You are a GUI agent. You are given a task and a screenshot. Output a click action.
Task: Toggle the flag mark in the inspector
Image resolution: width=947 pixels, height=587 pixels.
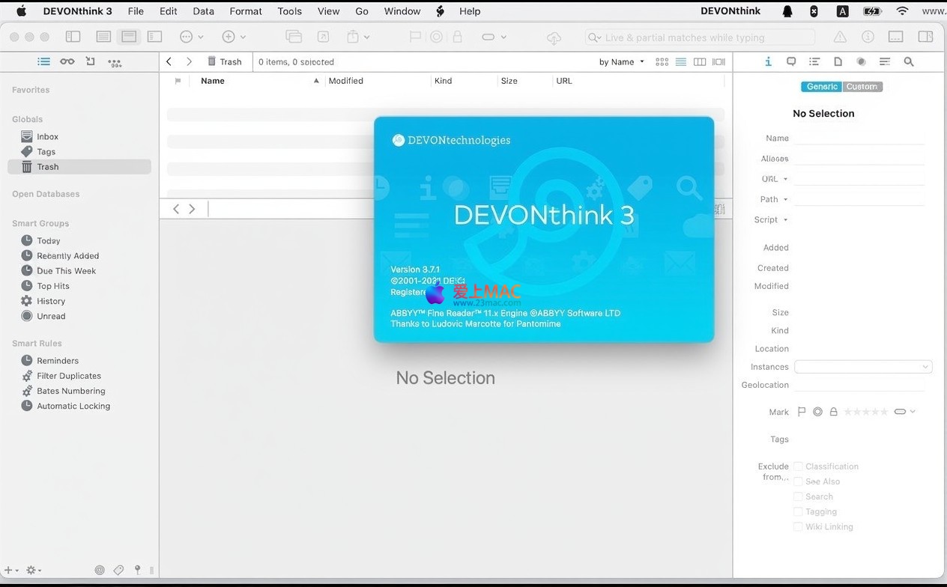pyautogui.click(x=802, y=412)
